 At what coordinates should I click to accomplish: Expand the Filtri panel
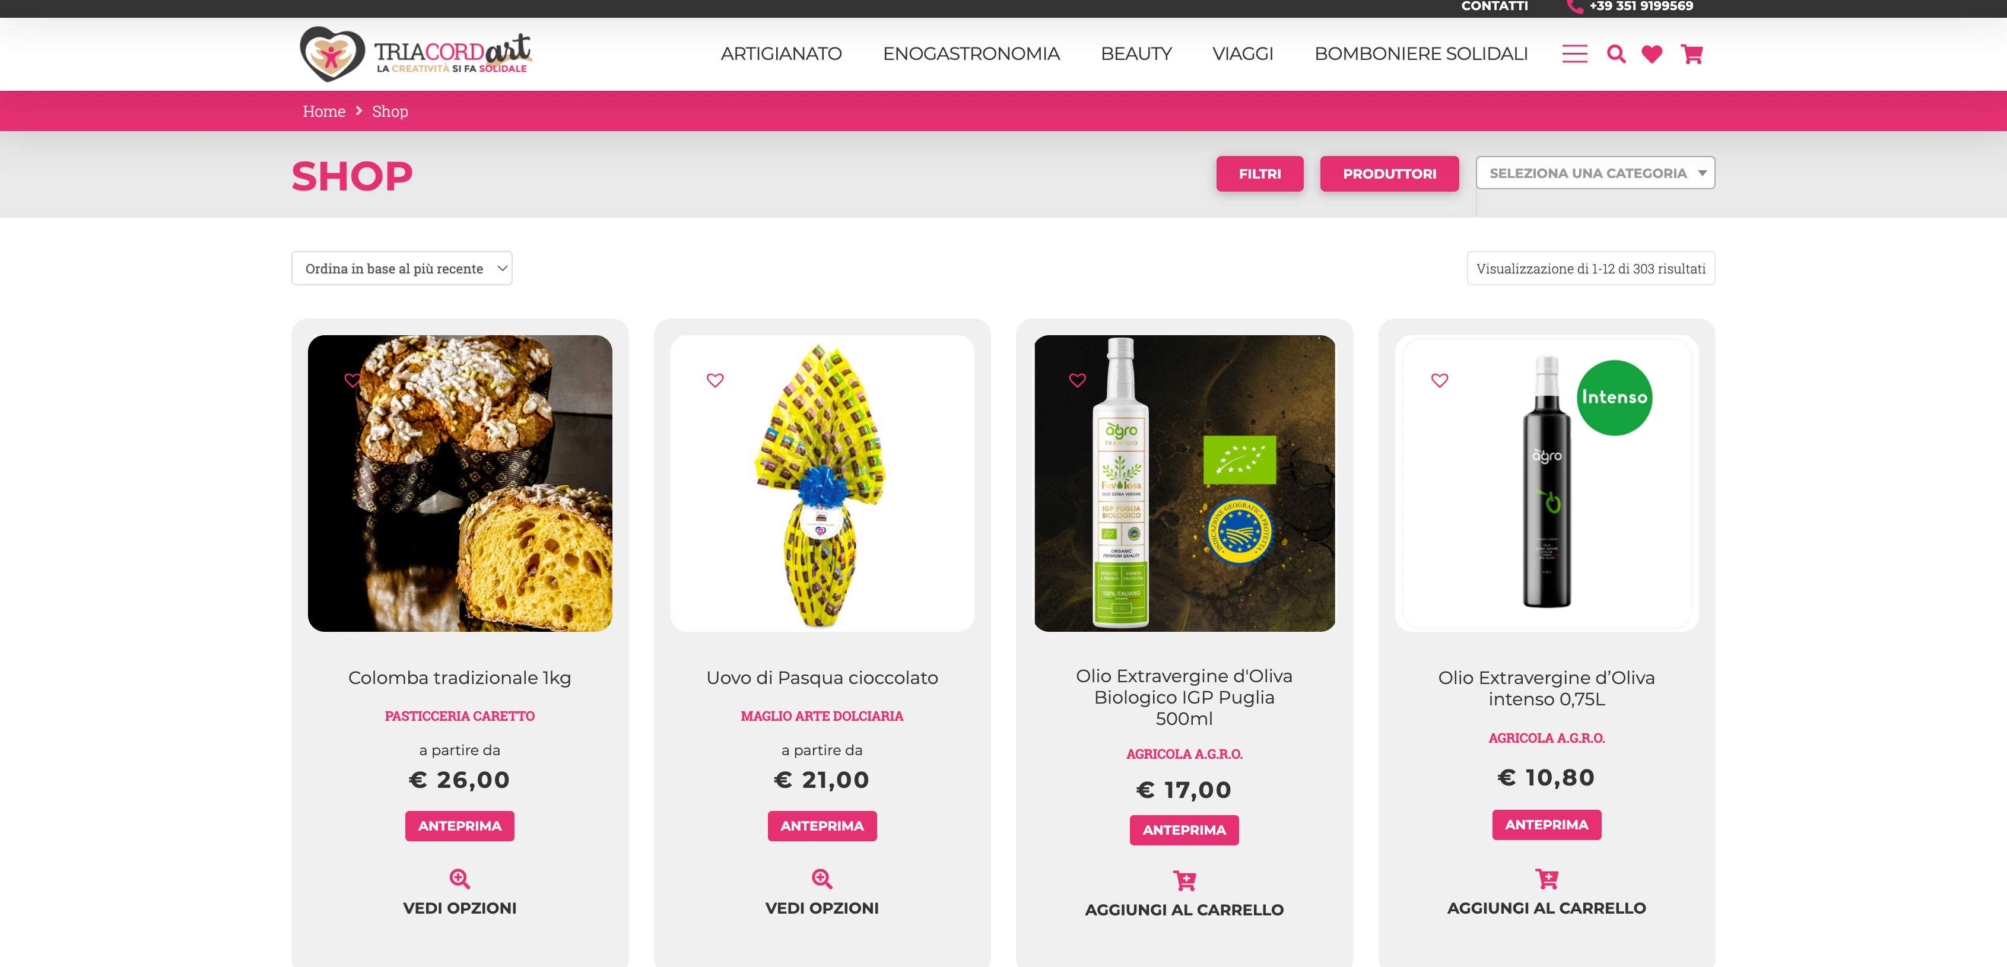click(x=1259, y=174)
